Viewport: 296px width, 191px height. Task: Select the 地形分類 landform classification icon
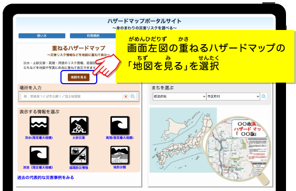pyautogui.click(x=120, y=155)
